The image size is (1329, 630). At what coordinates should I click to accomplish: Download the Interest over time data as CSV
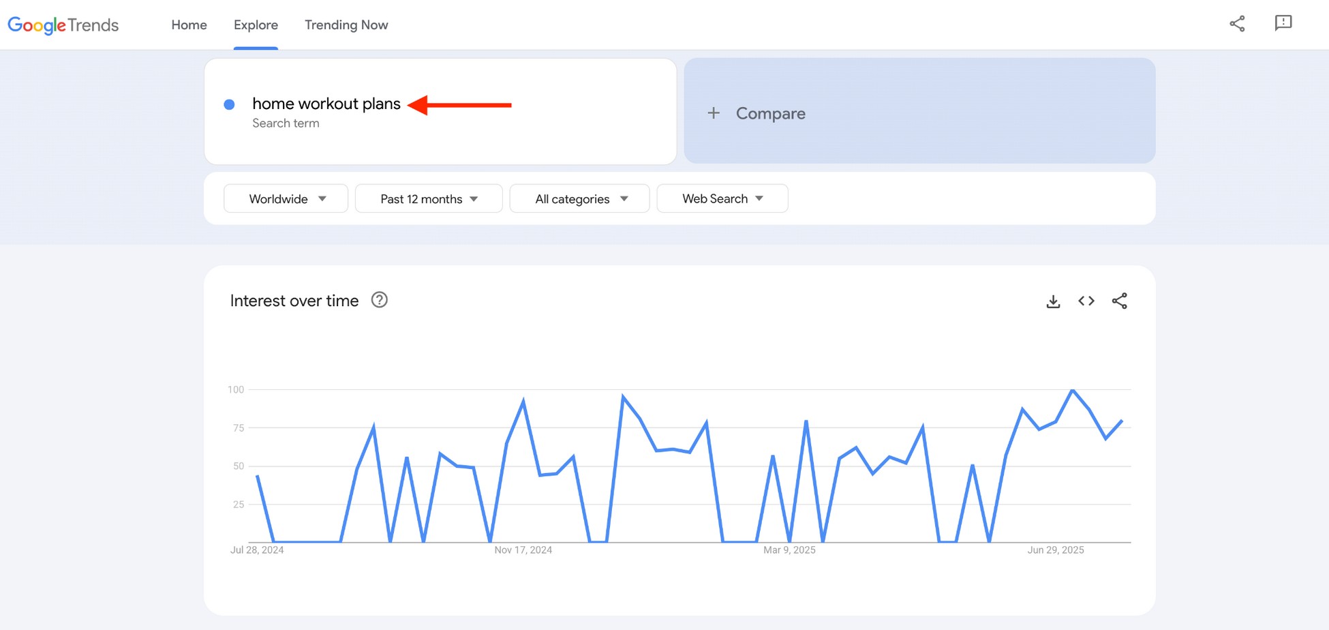(1053, 300)
